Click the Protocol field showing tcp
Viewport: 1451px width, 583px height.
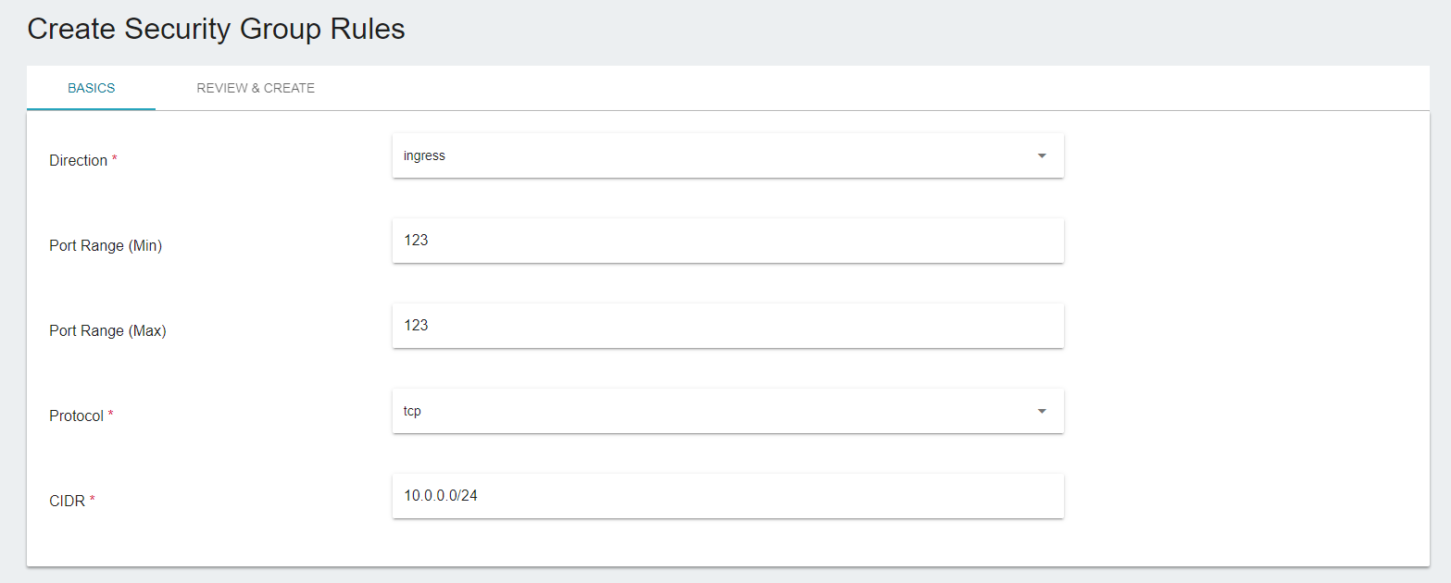click(728, 411)
